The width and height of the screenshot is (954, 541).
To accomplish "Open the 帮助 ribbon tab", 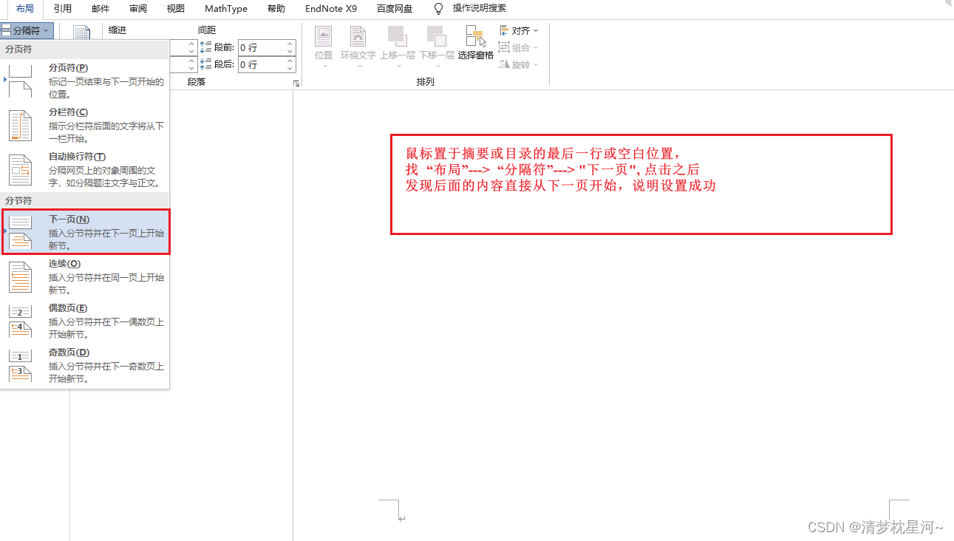I will (x=276, y=9).
